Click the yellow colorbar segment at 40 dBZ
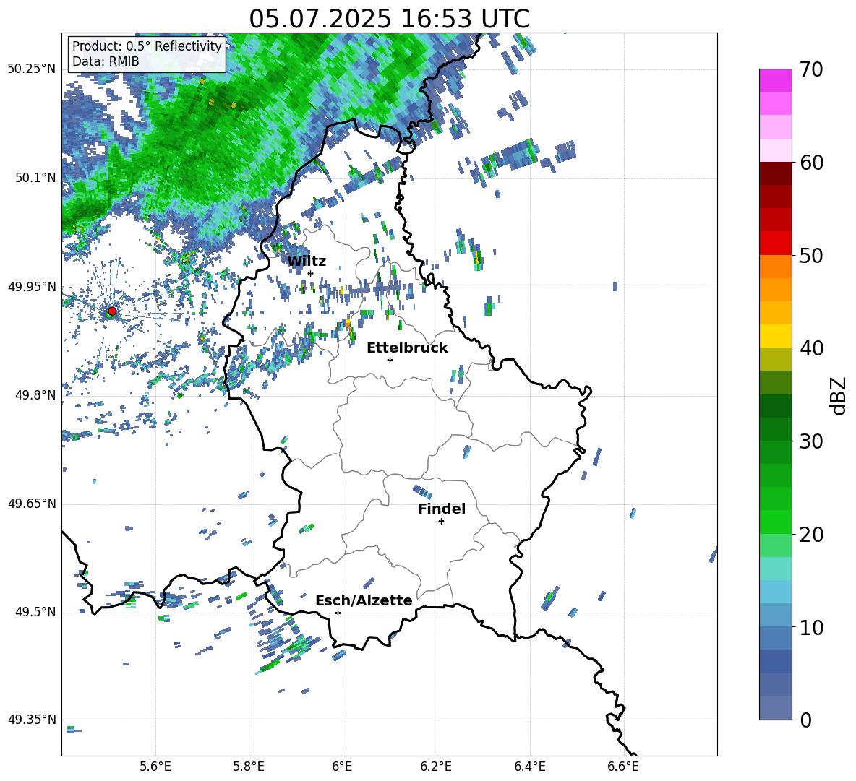 pyautogui.click(x=776, y=337)
